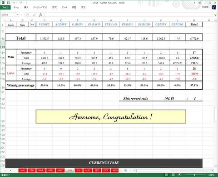
Task: Open the Page Layout ribbon tab
Action: [x=40, y=7]
